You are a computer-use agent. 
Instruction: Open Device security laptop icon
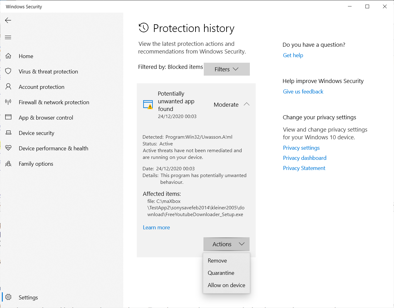tap(8, 133)
